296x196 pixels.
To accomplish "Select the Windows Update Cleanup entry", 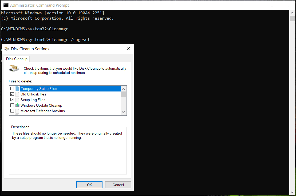I will click(41, 106).
